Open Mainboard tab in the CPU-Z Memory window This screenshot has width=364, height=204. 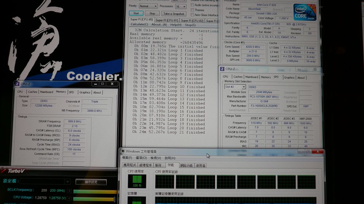[x=47, y=92]
